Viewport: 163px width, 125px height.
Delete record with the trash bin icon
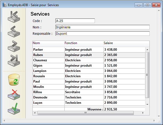pyautogui.click(x=14, y=80)
